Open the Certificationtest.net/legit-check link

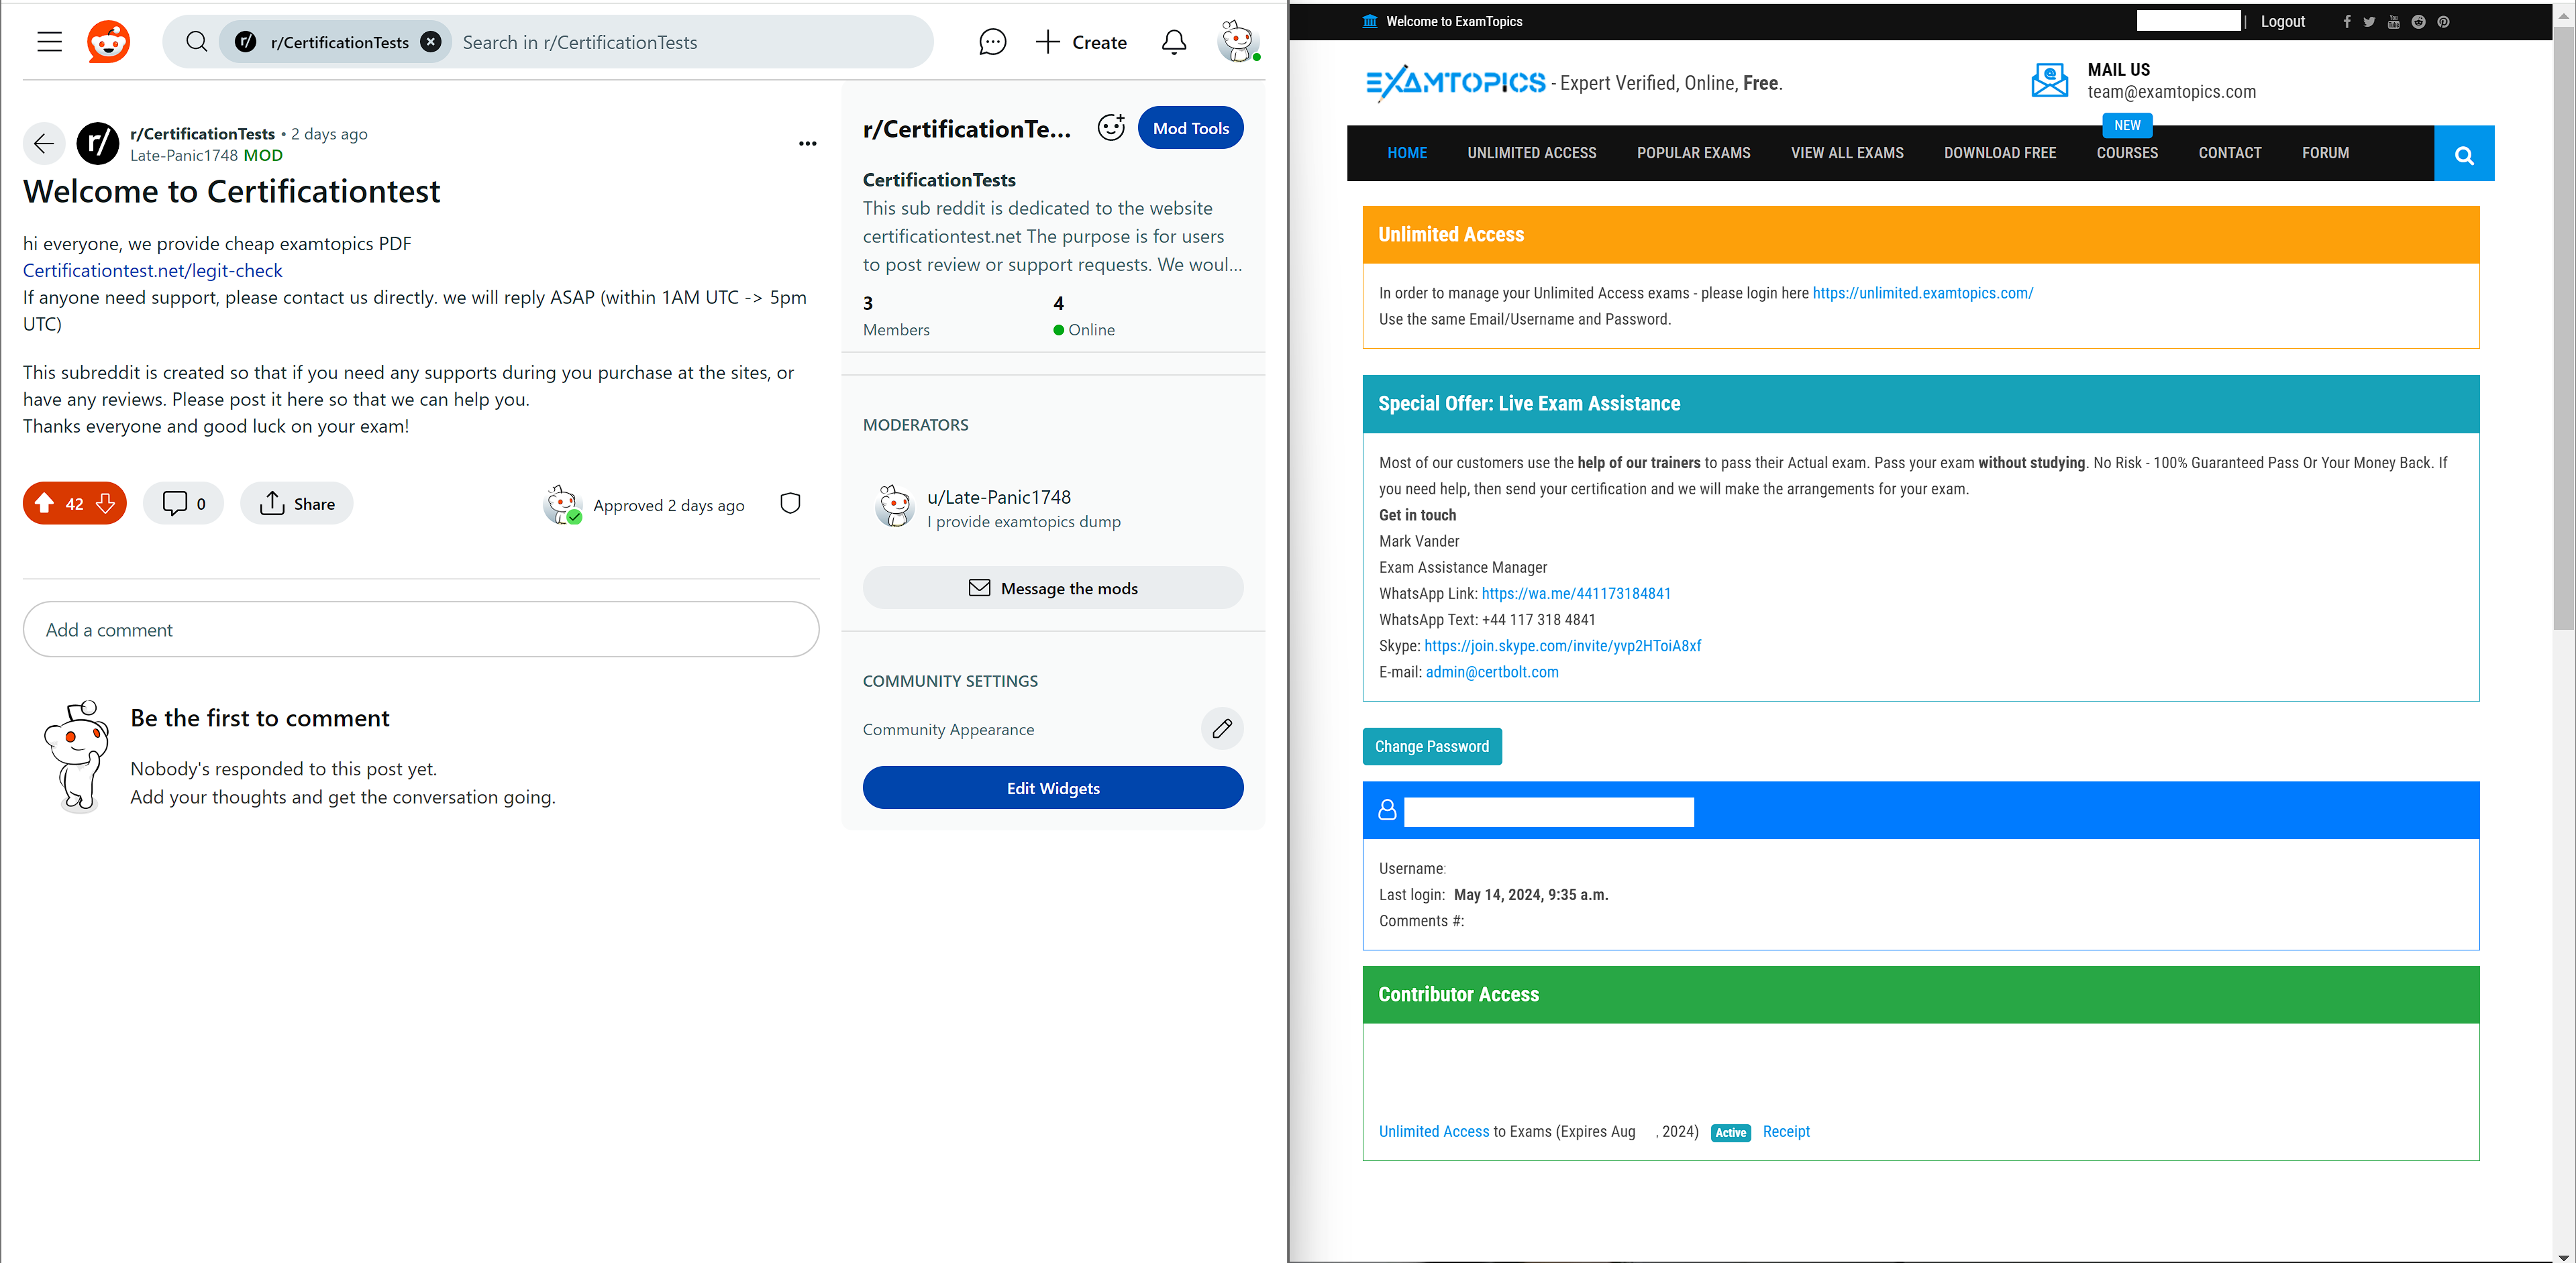click(152, 271)
